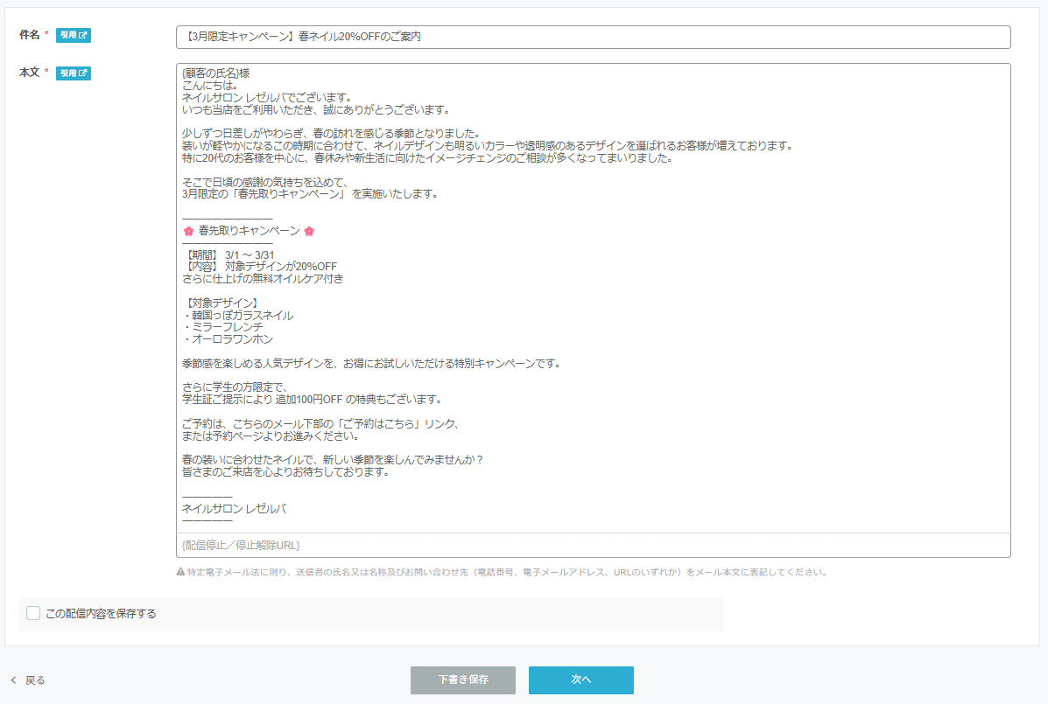Click the さらに仕上げの無料オイルケア付き line
The width and height of the screenshot is (1048, 704).
263,279
